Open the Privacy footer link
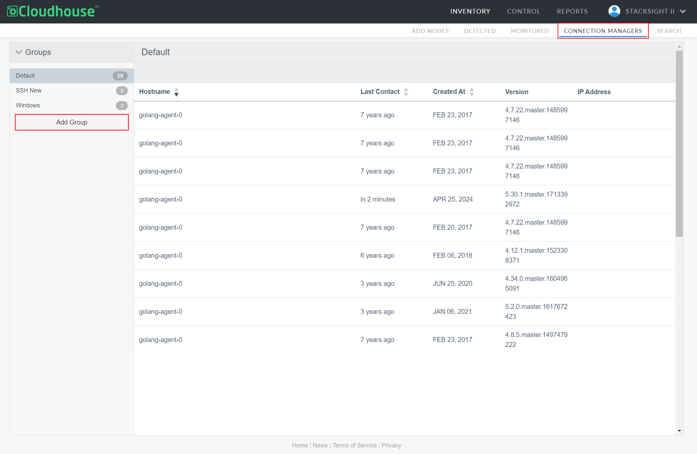 point(391,445)
